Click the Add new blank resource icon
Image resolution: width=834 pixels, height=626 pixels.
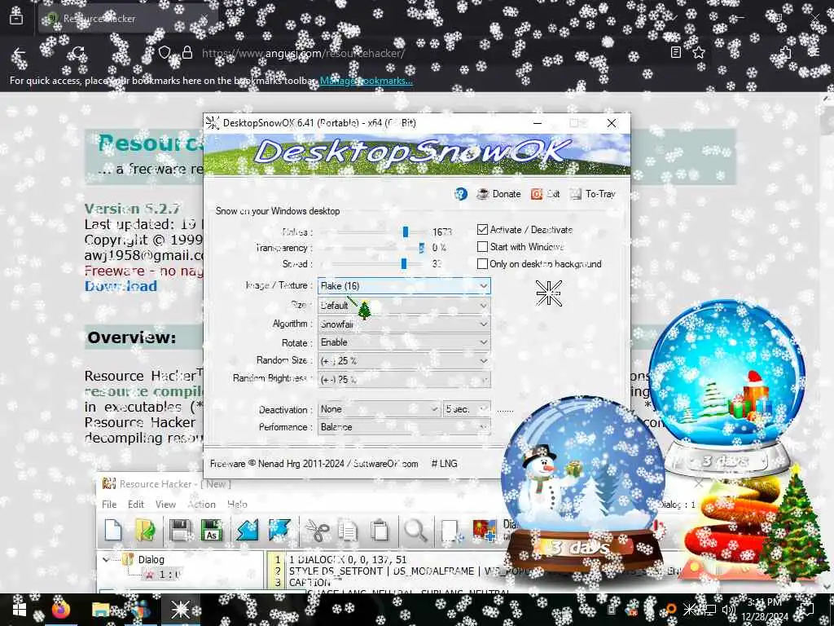pyautogui.click(x=451, y=531)
